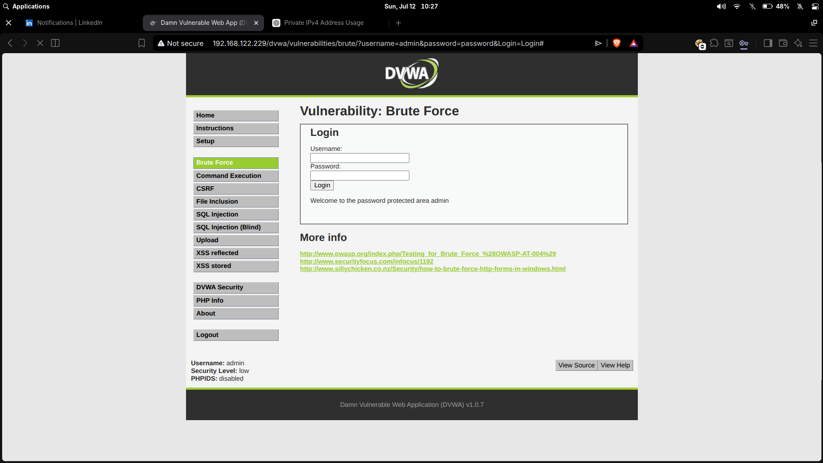The width and height of the screenshot is (823, 463).
Task: Open the Leo AI sparkle icon
Action: pyautogui.click(x=798, y=43)
